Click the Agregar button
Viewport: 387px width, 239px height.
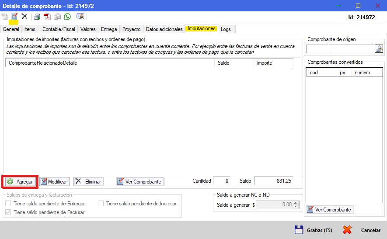[x=20, y=182]
